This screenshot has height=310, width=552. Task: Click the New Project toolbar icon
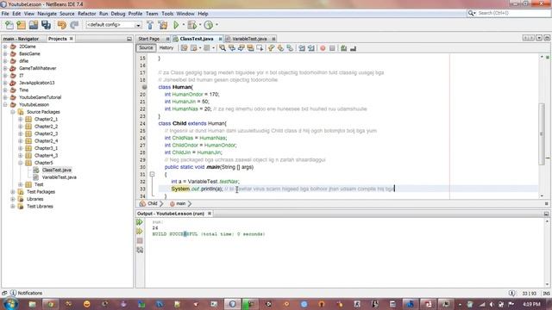[x=21, y=25]
